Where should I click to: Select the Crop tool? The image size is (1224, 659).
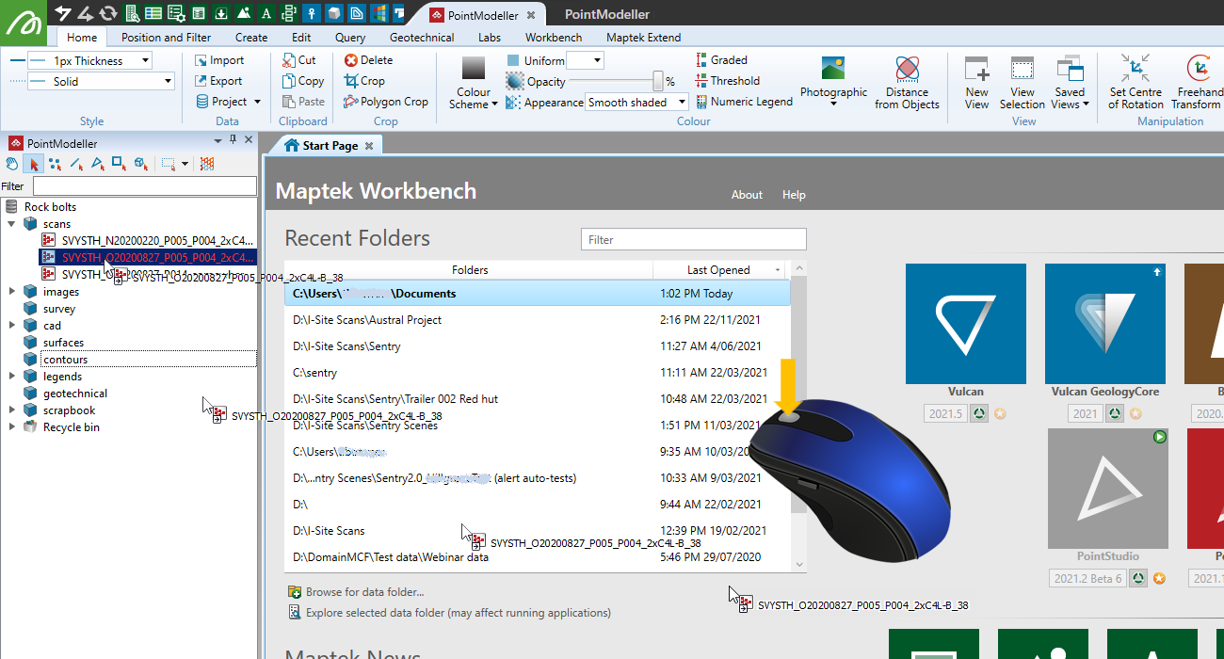click(364, 81)
